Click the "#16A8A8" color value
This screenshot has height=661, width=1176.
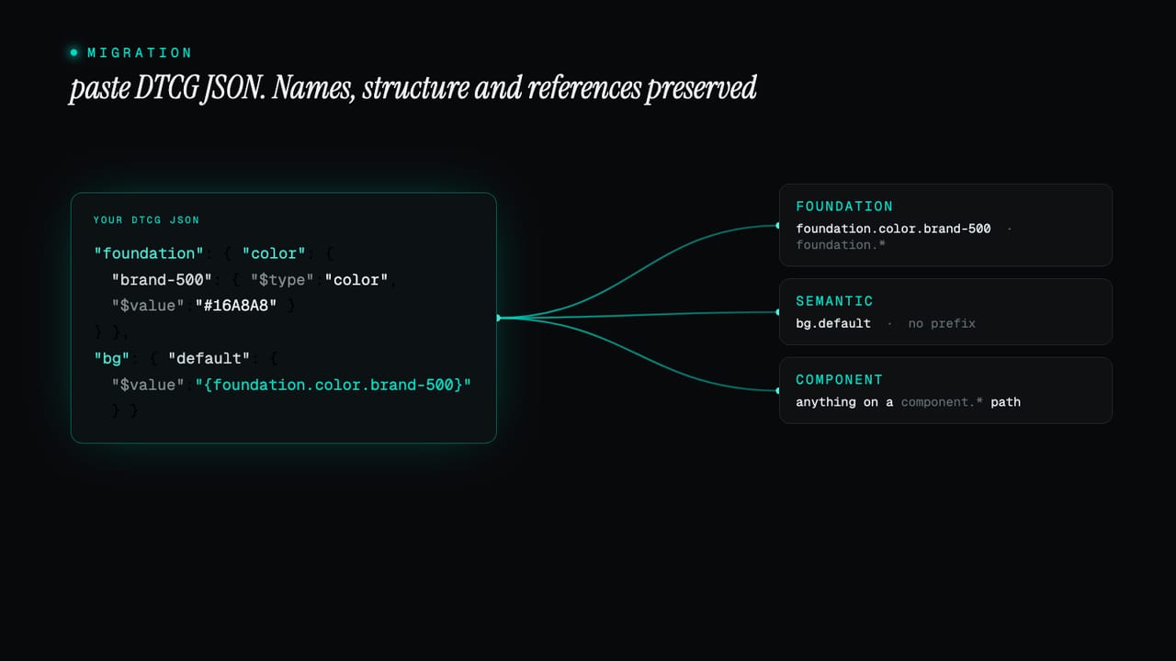(x=236, y=306)
